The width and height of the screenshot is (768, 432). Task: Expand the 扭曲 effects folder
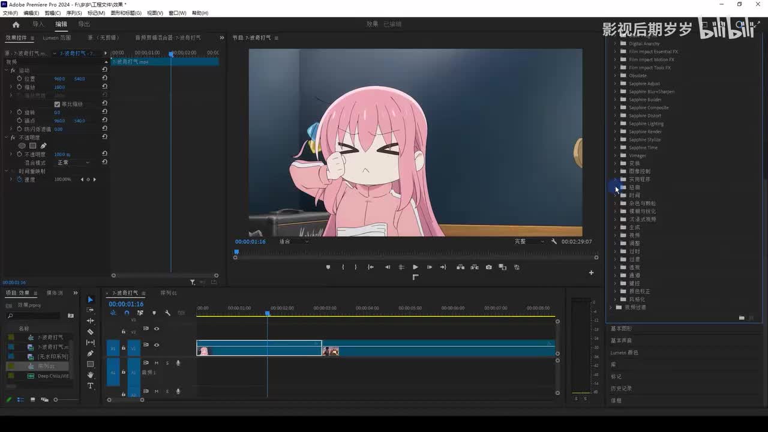(x=615, y=187)
